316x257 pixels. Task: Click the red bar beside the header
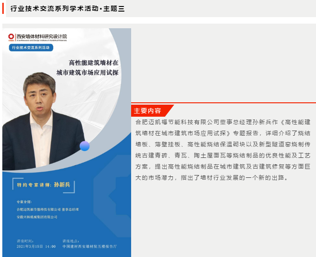coord(4,8)
